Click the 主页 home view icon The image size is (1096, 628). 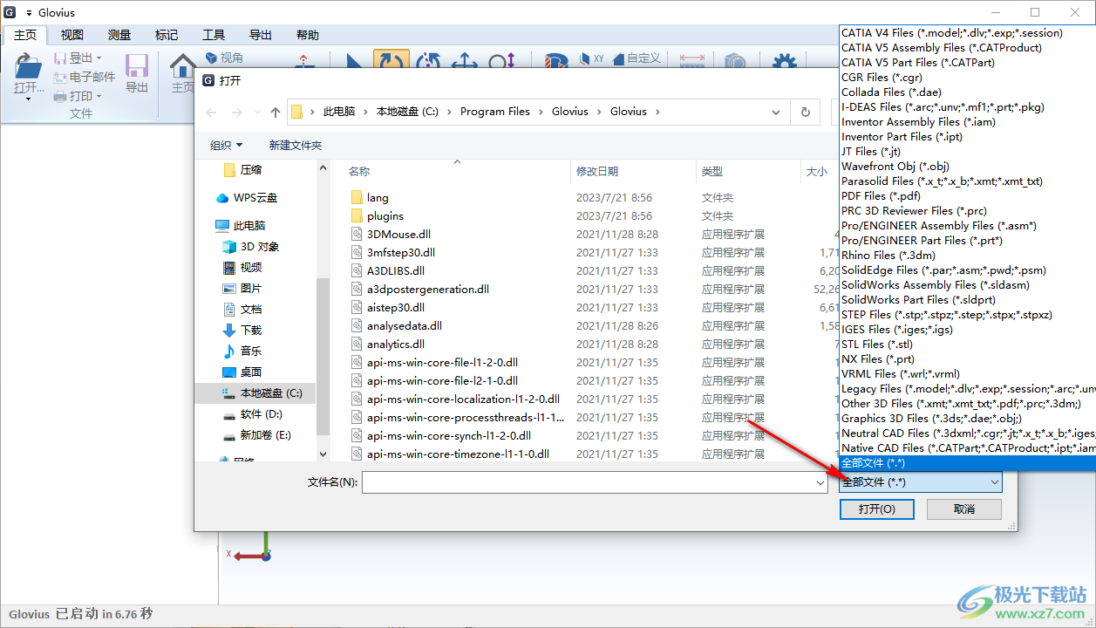[x=183, y=66]
